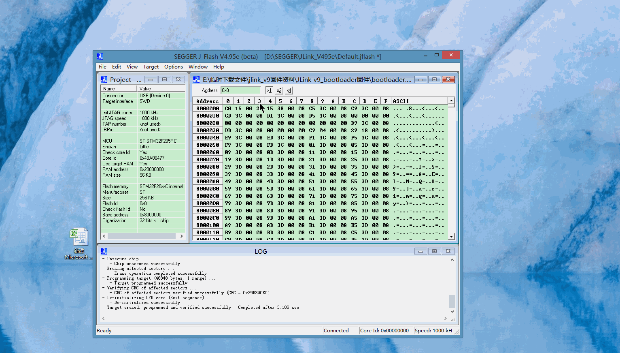
Task: Click the bootloader data window J-Flash icon
Action: (x=196, y=79)
